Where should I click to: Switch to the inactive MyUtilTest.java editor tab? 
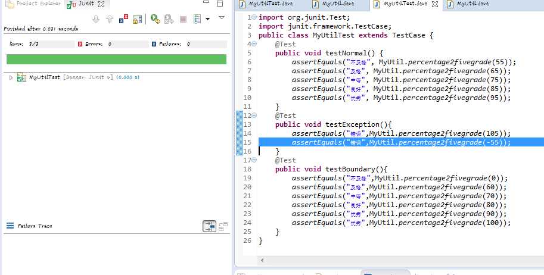[271, 4]
